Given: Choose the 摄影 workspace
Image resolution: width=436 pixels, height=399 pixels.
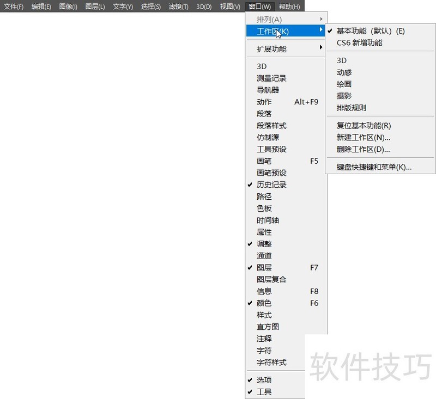Looking at the screenshot, I should point(344,96).
